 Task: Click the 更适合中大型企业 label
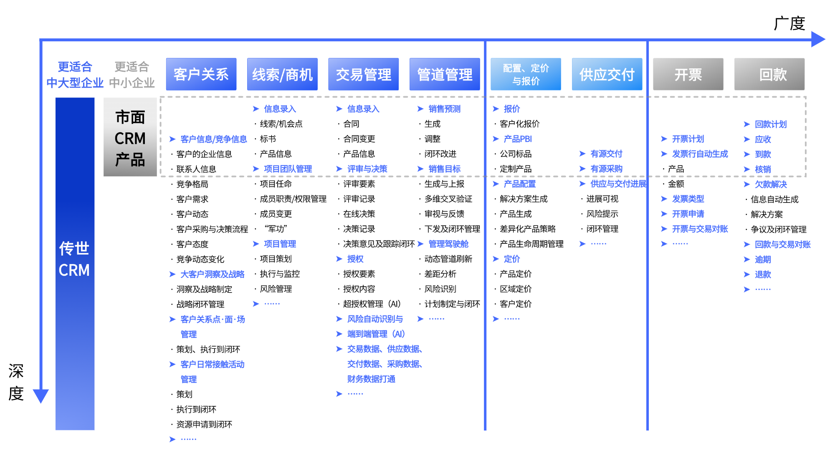pyautogui.click(x=75, y=75)
